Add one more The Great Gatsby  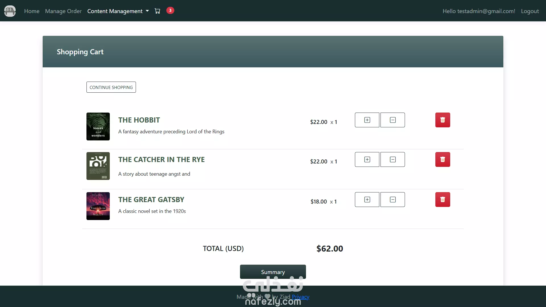(x=367, y=200)
